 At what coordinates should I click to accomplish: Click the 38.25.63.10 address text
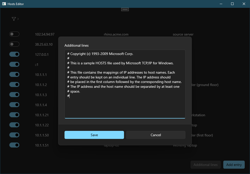click(x=44, y=44)
